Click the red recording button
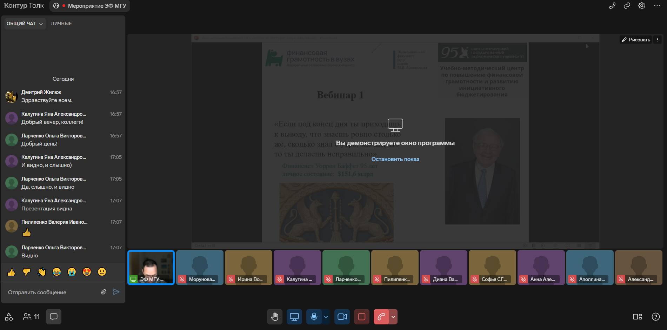 point(361,317)
